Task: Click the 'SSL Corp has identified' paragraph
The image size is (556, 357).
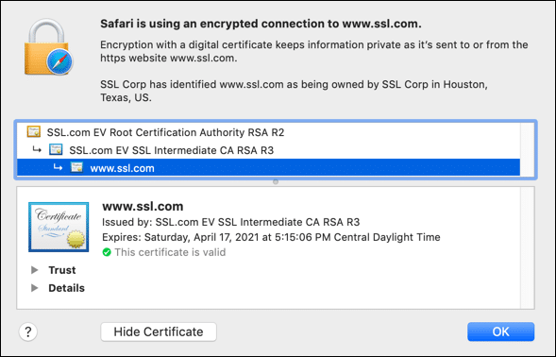Action: tap(294, 91)
